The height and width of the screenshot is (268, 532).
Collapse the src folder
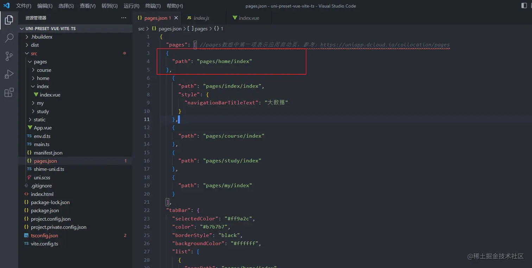tap(27, 54)
